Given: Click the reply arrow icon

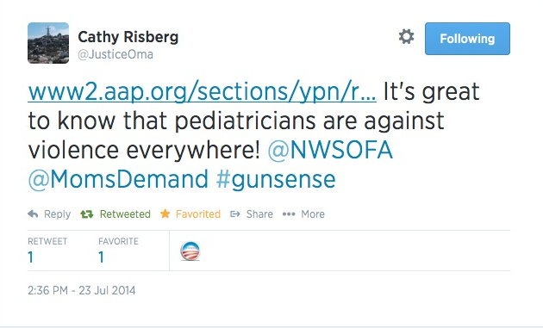Looking at the screenshot, I should pyautogui.click(x=33, y=214).
